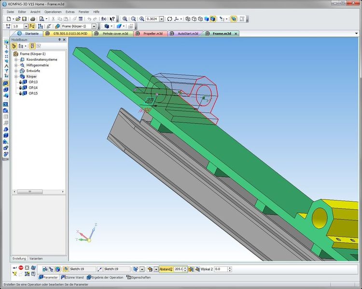
Task: Open the zoom scale 0.3024 dropdown
Action: [x=163, y=19]
